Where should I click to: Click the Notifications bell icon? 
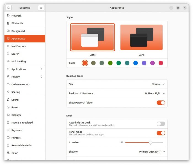click(x=8, y=46)
